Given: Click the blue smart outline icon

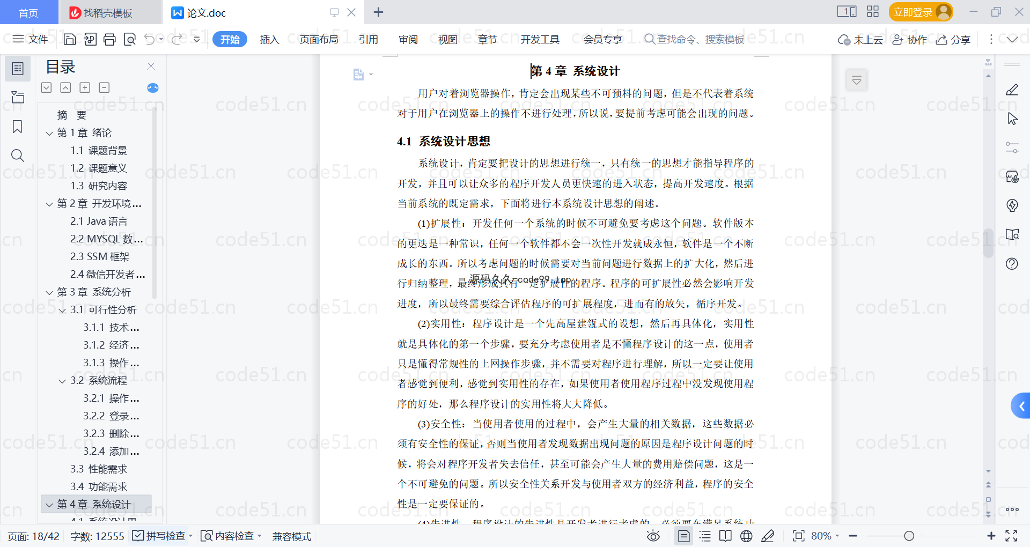Looking at the screenshot, I should [153, 88].
